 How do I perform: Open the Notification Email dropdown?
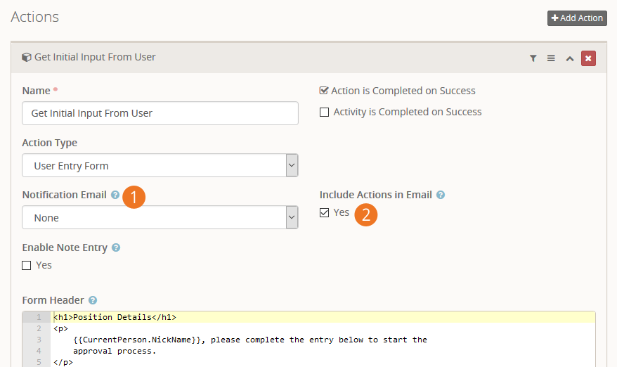tap(160, 217)
